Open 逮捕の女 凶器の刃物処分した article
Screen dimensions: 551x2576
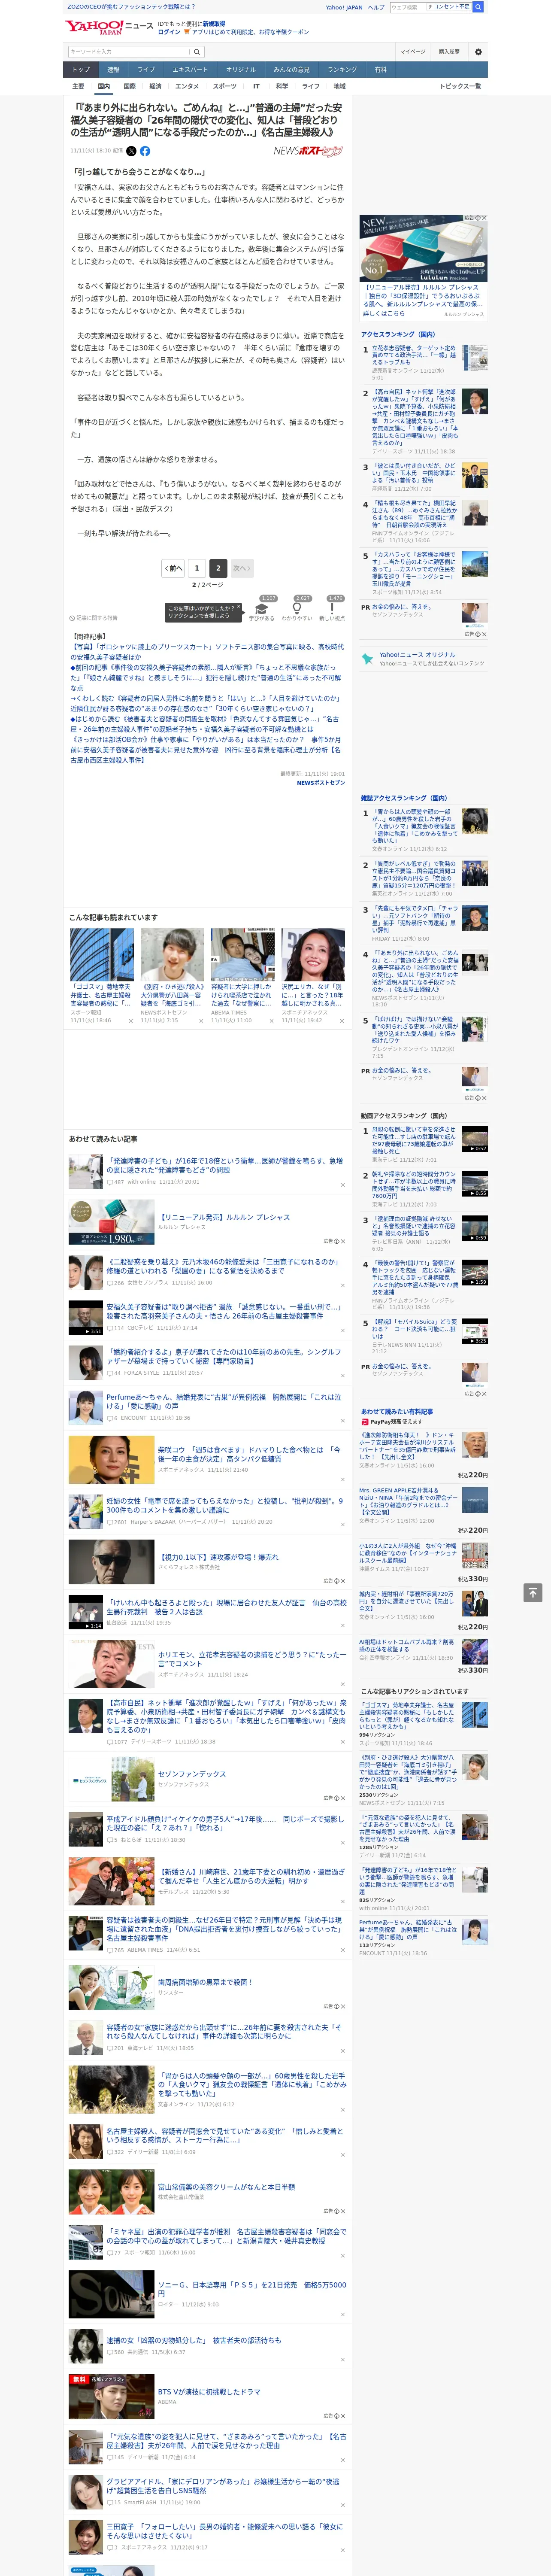click(x=193, y=2340)
